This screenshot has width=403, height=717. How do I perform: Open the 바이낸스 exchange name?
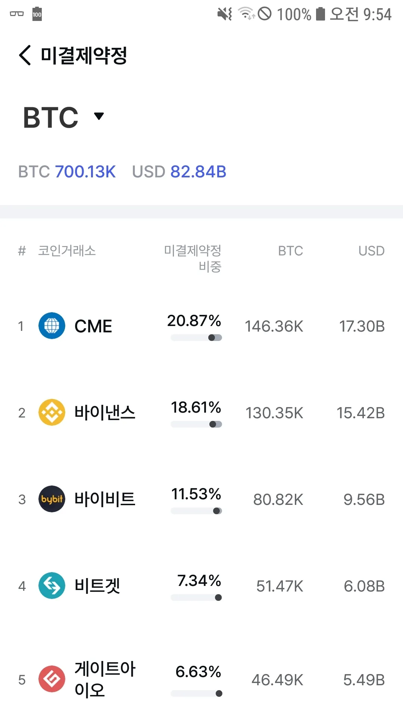point(105,413)
